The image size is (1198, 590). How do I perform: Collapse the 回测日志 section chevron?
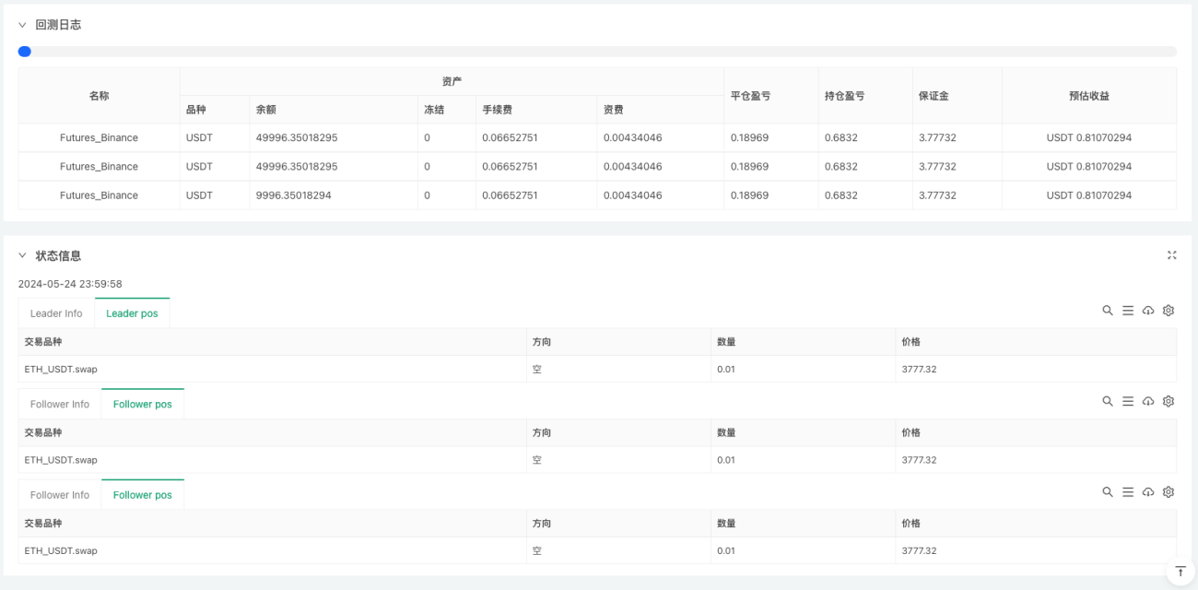pyautogui.click(x=22, y=25)
